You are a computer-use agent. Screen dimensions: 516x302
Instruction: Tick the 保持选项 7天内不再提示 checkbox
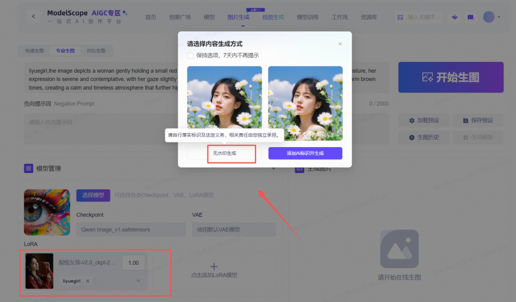coord(190,55)
